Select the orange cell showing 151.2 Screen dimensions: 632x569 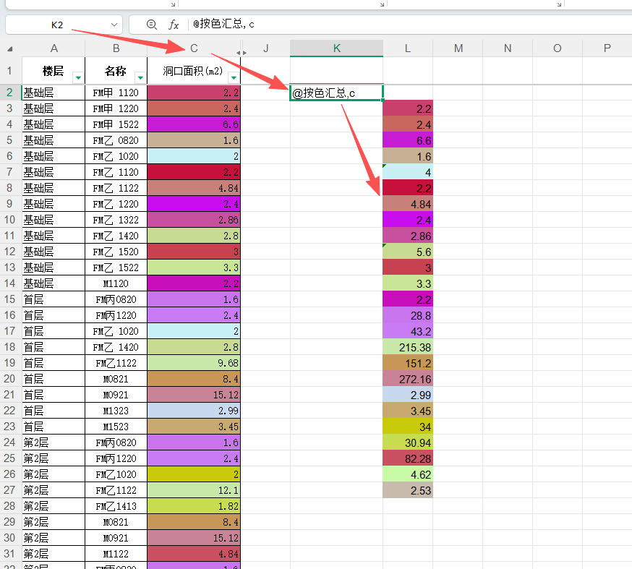point(408,363)
